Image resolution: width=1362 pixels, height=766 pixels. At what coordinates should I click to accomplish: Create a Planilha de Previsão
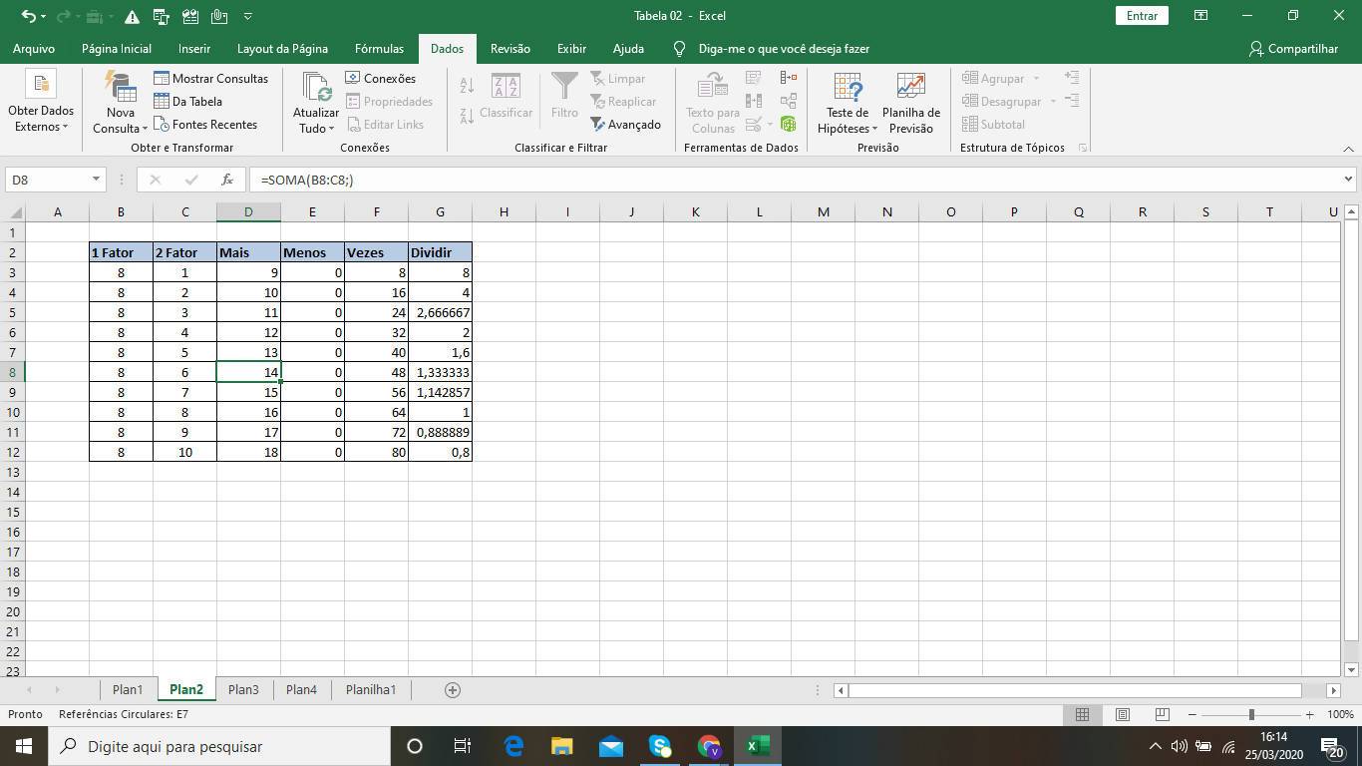[910, 103]
